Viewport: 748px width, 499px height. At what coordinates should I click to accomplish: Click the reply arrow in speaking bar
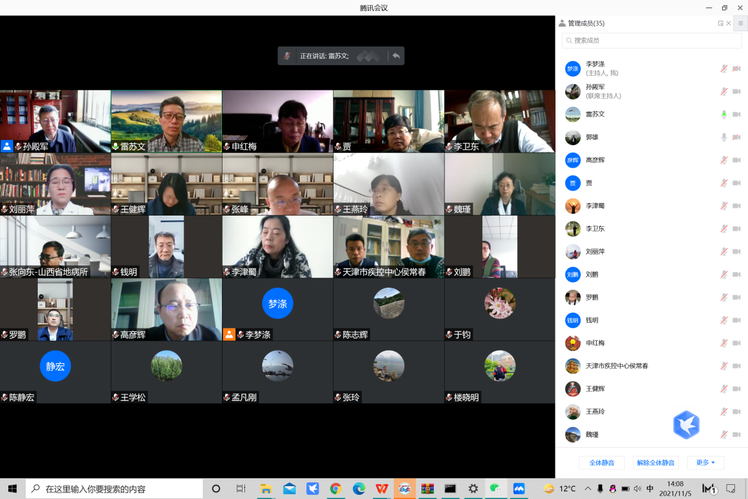[x=396, y=56]
